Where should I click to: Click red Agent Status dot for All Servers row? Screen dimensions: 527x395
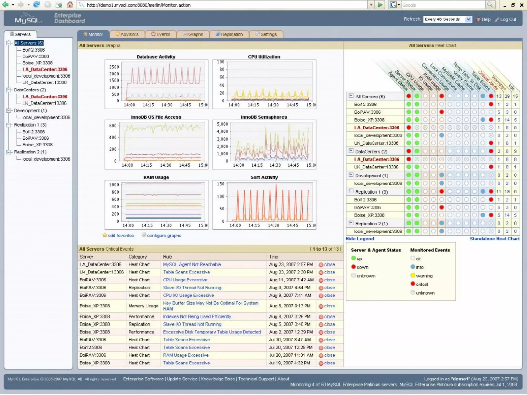point(409,96)
